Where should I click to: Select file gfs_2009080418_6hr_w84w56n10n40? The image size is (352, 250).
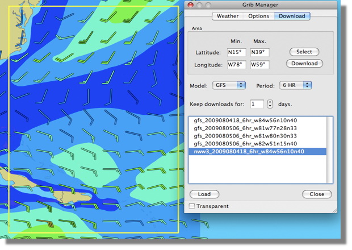coord(245,121)
